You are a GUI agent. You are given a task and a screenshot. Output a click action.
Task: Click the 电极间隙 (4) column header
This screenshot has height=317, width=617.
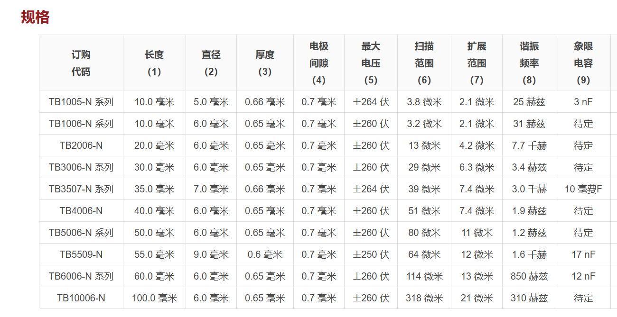point(319,63)
